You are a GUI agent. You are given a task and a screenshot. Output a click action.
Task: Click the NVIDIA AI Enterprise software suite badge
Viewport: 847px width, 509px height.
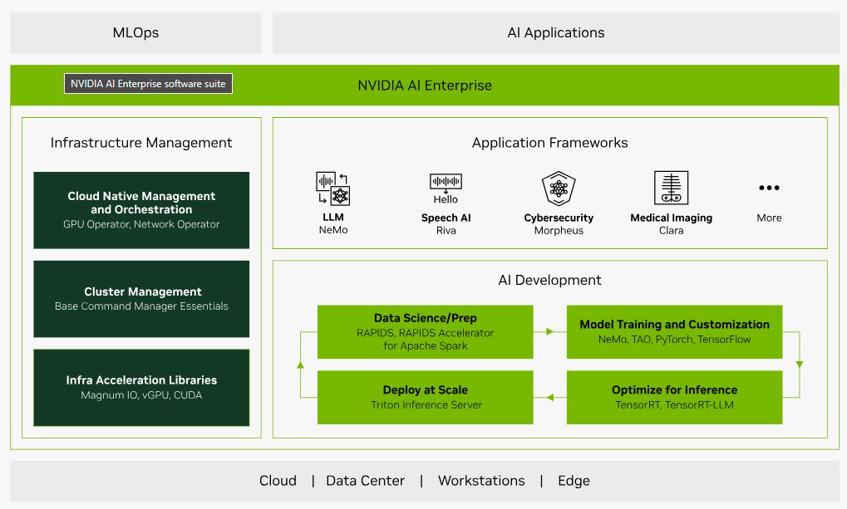point(148,83)
